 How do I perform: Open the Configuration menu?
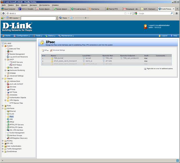point(22,36)
